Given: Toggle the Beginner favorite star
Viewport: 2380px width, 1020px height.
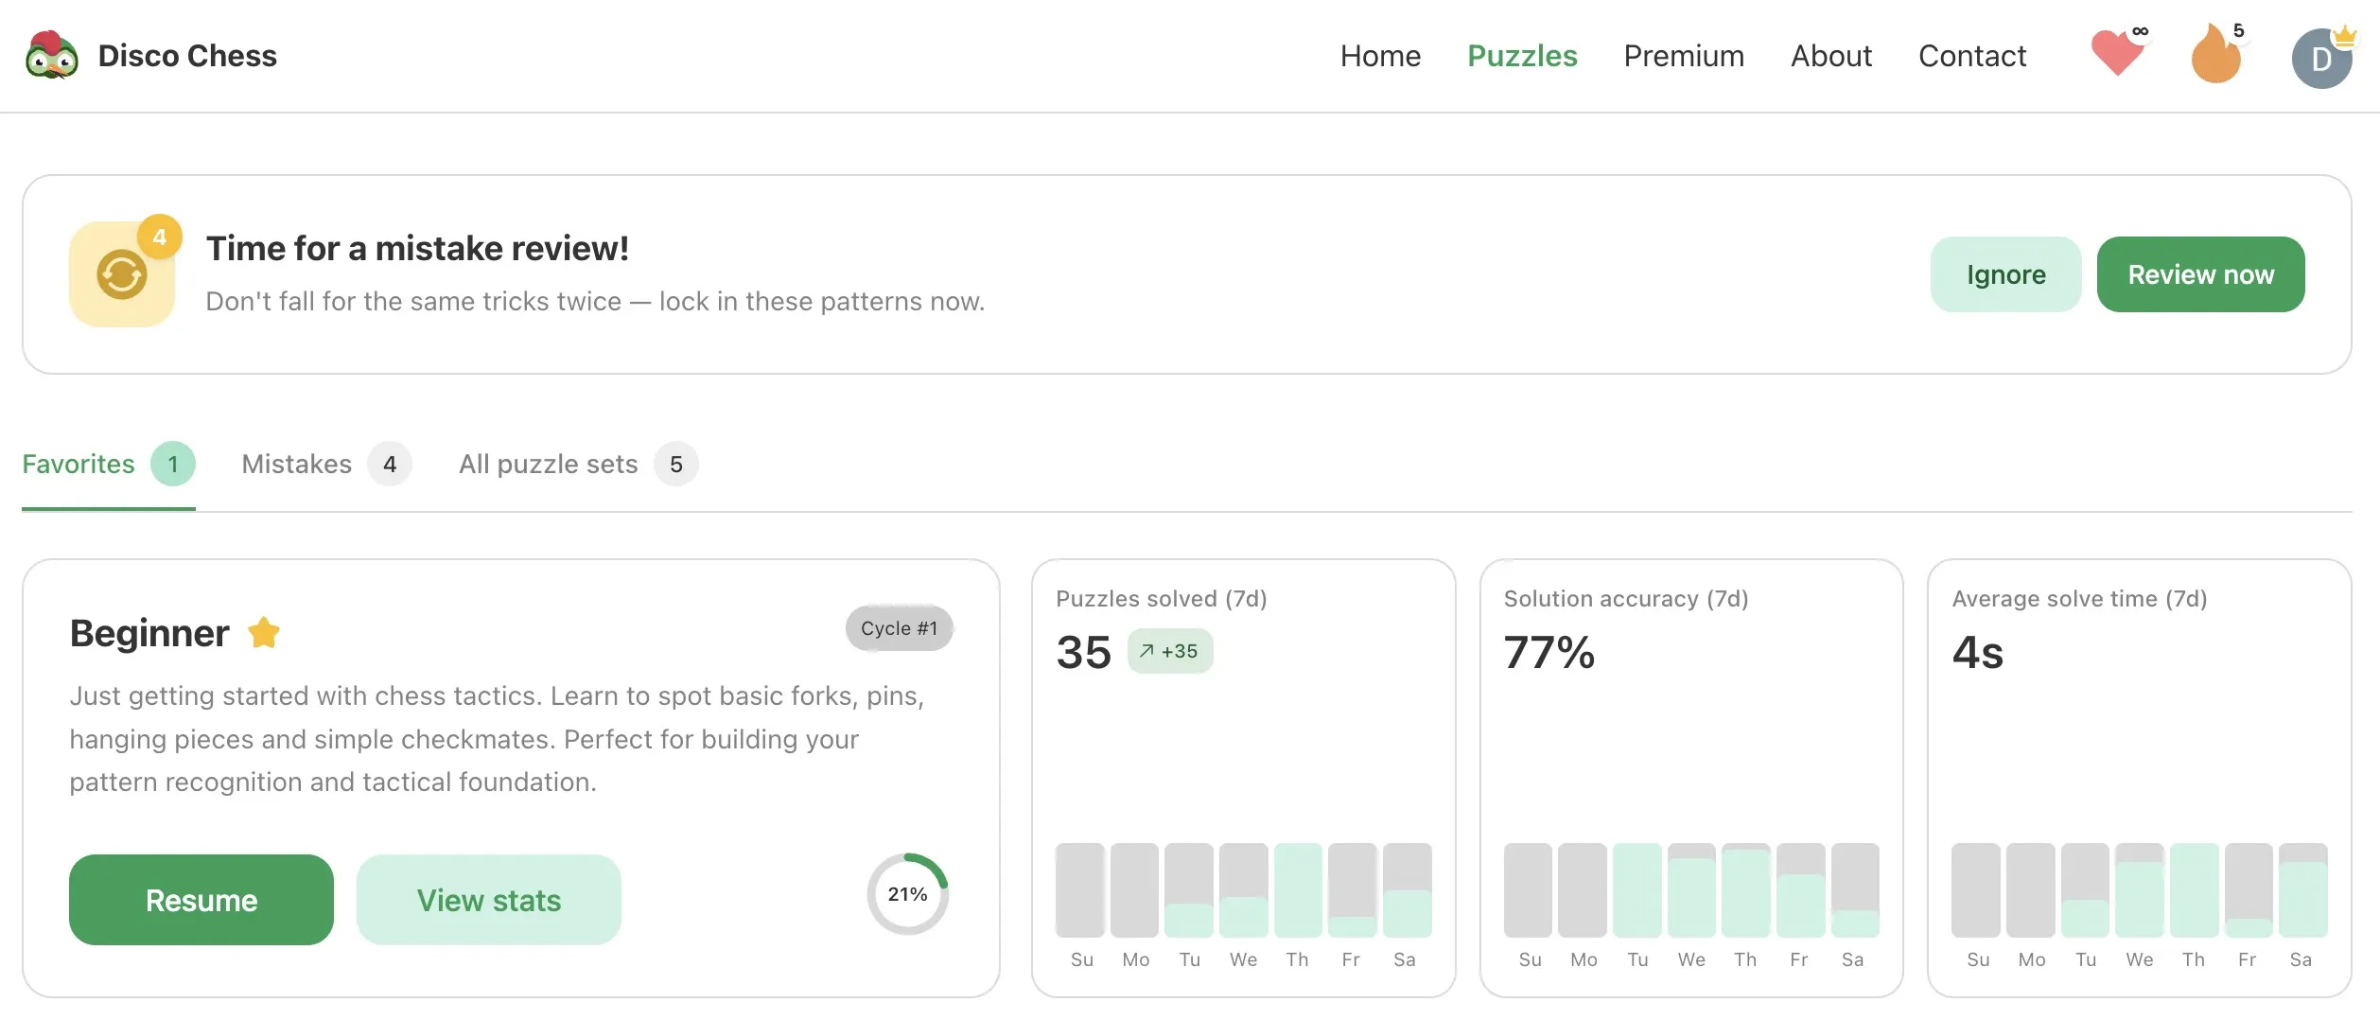Looking at the screenshot, I should [264, 633].
